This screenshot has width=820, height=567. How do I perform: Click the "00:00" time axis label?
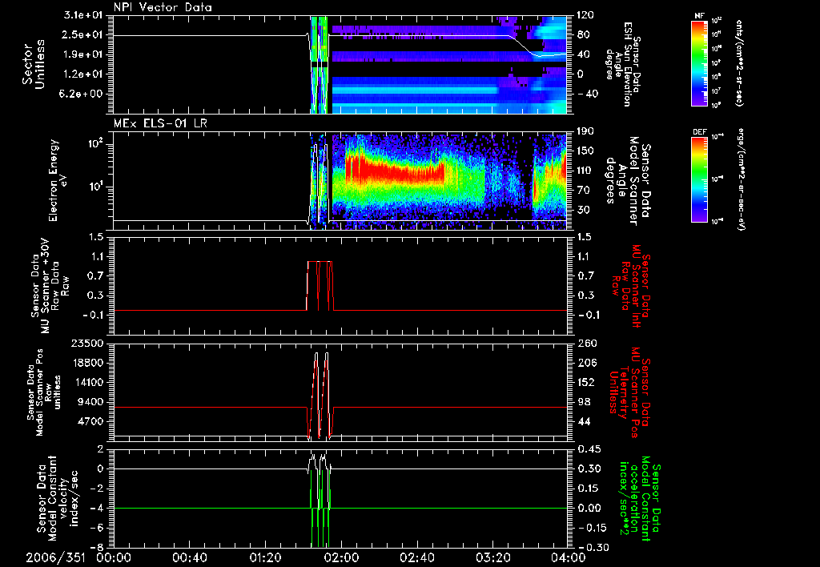coord(114,557)
